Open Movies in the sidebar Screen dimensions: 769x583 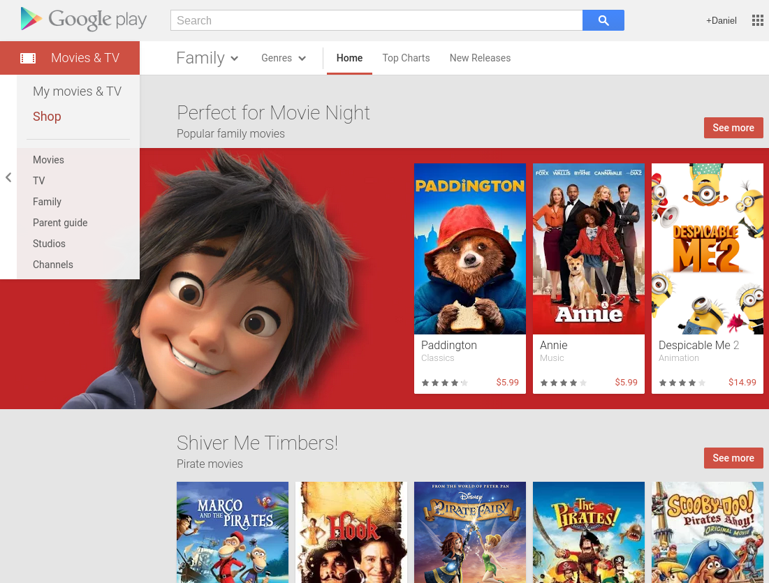[x=49, y=160]
